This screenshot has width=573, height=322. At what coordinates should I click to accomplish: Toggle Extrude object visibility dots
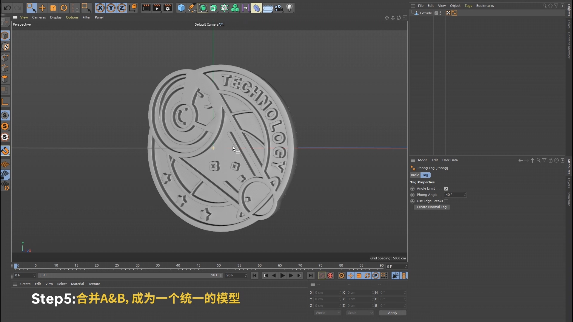point(440,13)
